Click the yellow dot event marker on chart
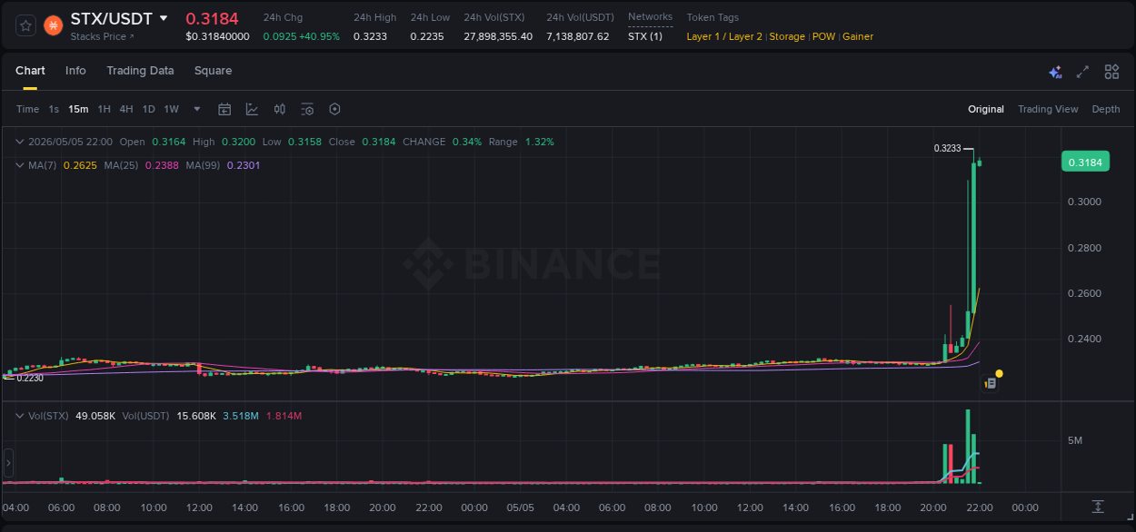This screenshot has width=1136, height=532. [x=999, y=373]
